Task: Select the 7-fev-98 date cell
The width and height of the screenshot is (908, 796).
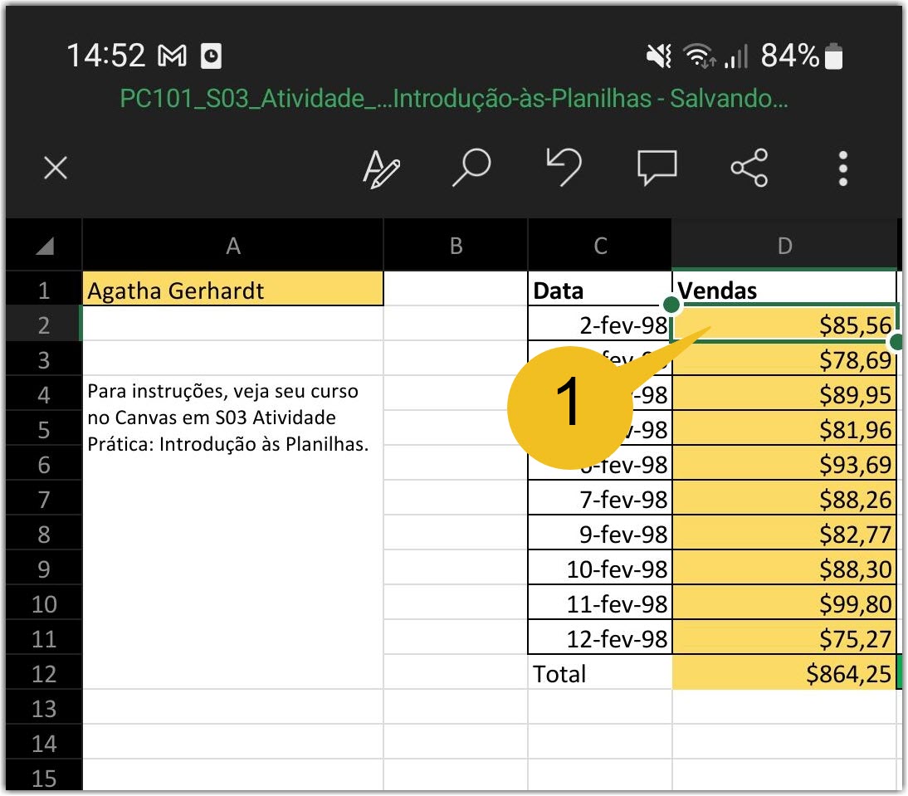Action: (x=600, y=499)
